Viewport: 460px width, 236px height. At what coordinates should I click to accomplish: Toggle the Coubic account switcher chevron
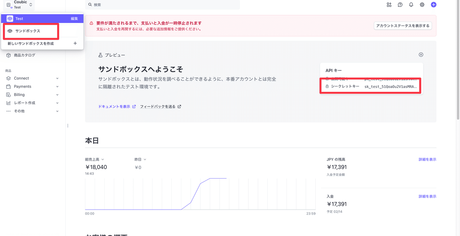[30, 5]
